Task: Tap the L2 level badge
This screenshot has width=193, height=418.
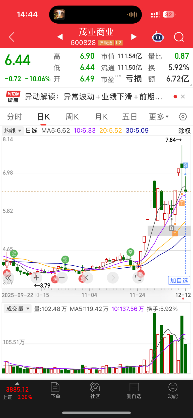Action: point(118,43)
